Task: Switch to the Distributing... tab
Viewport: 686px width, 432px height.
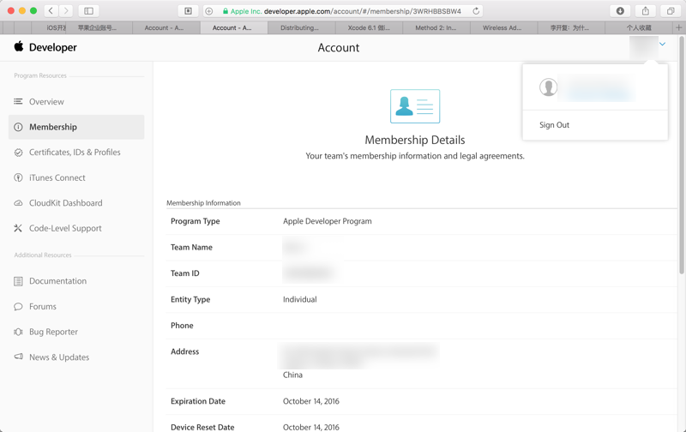Action: point(302,27)
